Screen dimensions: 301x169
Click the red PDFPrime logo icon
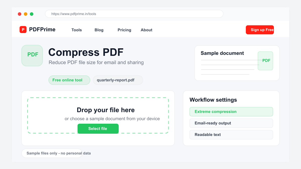[x=23, y=30]
